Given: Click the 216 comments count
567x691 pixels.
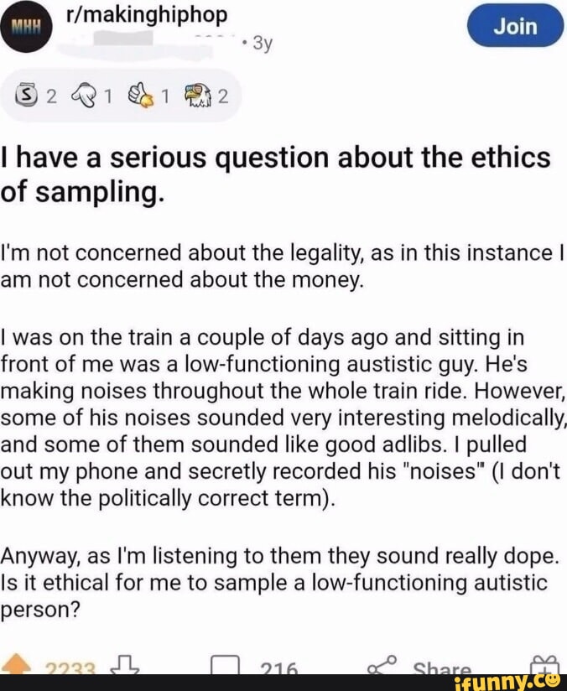Looking at the screenshot, I should click(280, 668).
